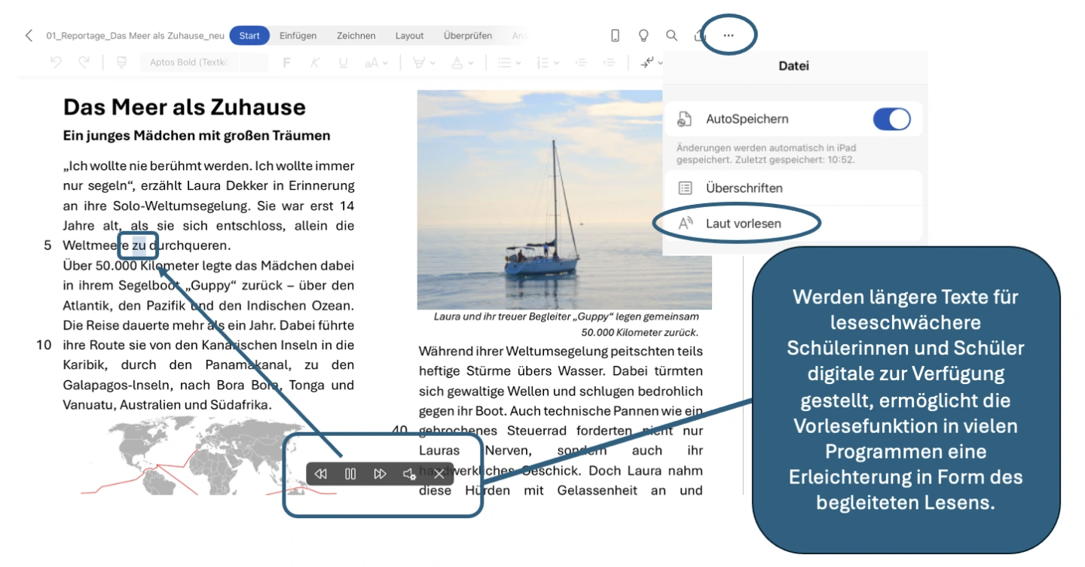The width and height of the screenshot is (1085, 567).
Task: Click the undo arrow icon
Action: [x=56, y=62]
